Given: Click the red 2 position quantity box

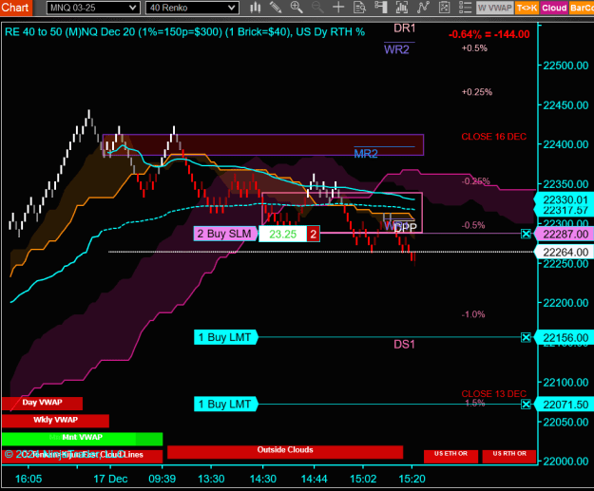Looking at the screenshot, I should coord(314,234).
